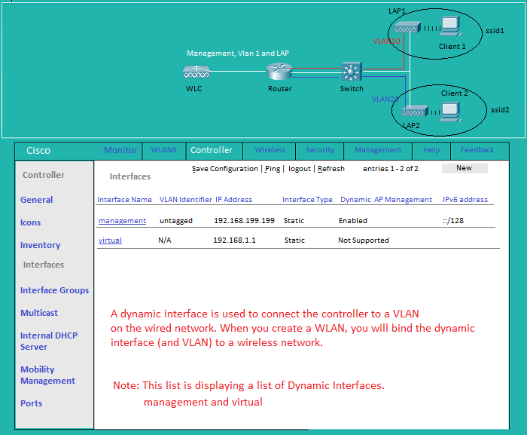This screenshot has width=527, height=435.
Task: Select the LAP1 access point icon
Action: [407, 28]
